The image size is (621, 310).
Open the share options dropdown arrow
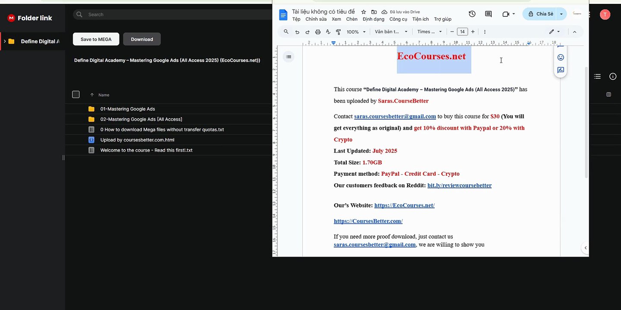pyautogui.click(x=561, y=14)
